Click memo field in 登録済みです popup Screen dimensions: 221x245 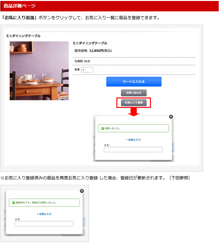pyautogui.click(x=44, y=224)
